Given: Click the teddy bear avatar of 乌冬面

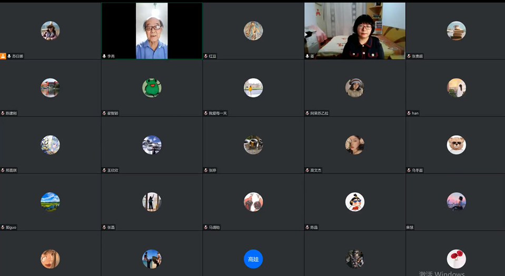Looking at the screenshot, I should pyautogui.click(x=456, y=145).
